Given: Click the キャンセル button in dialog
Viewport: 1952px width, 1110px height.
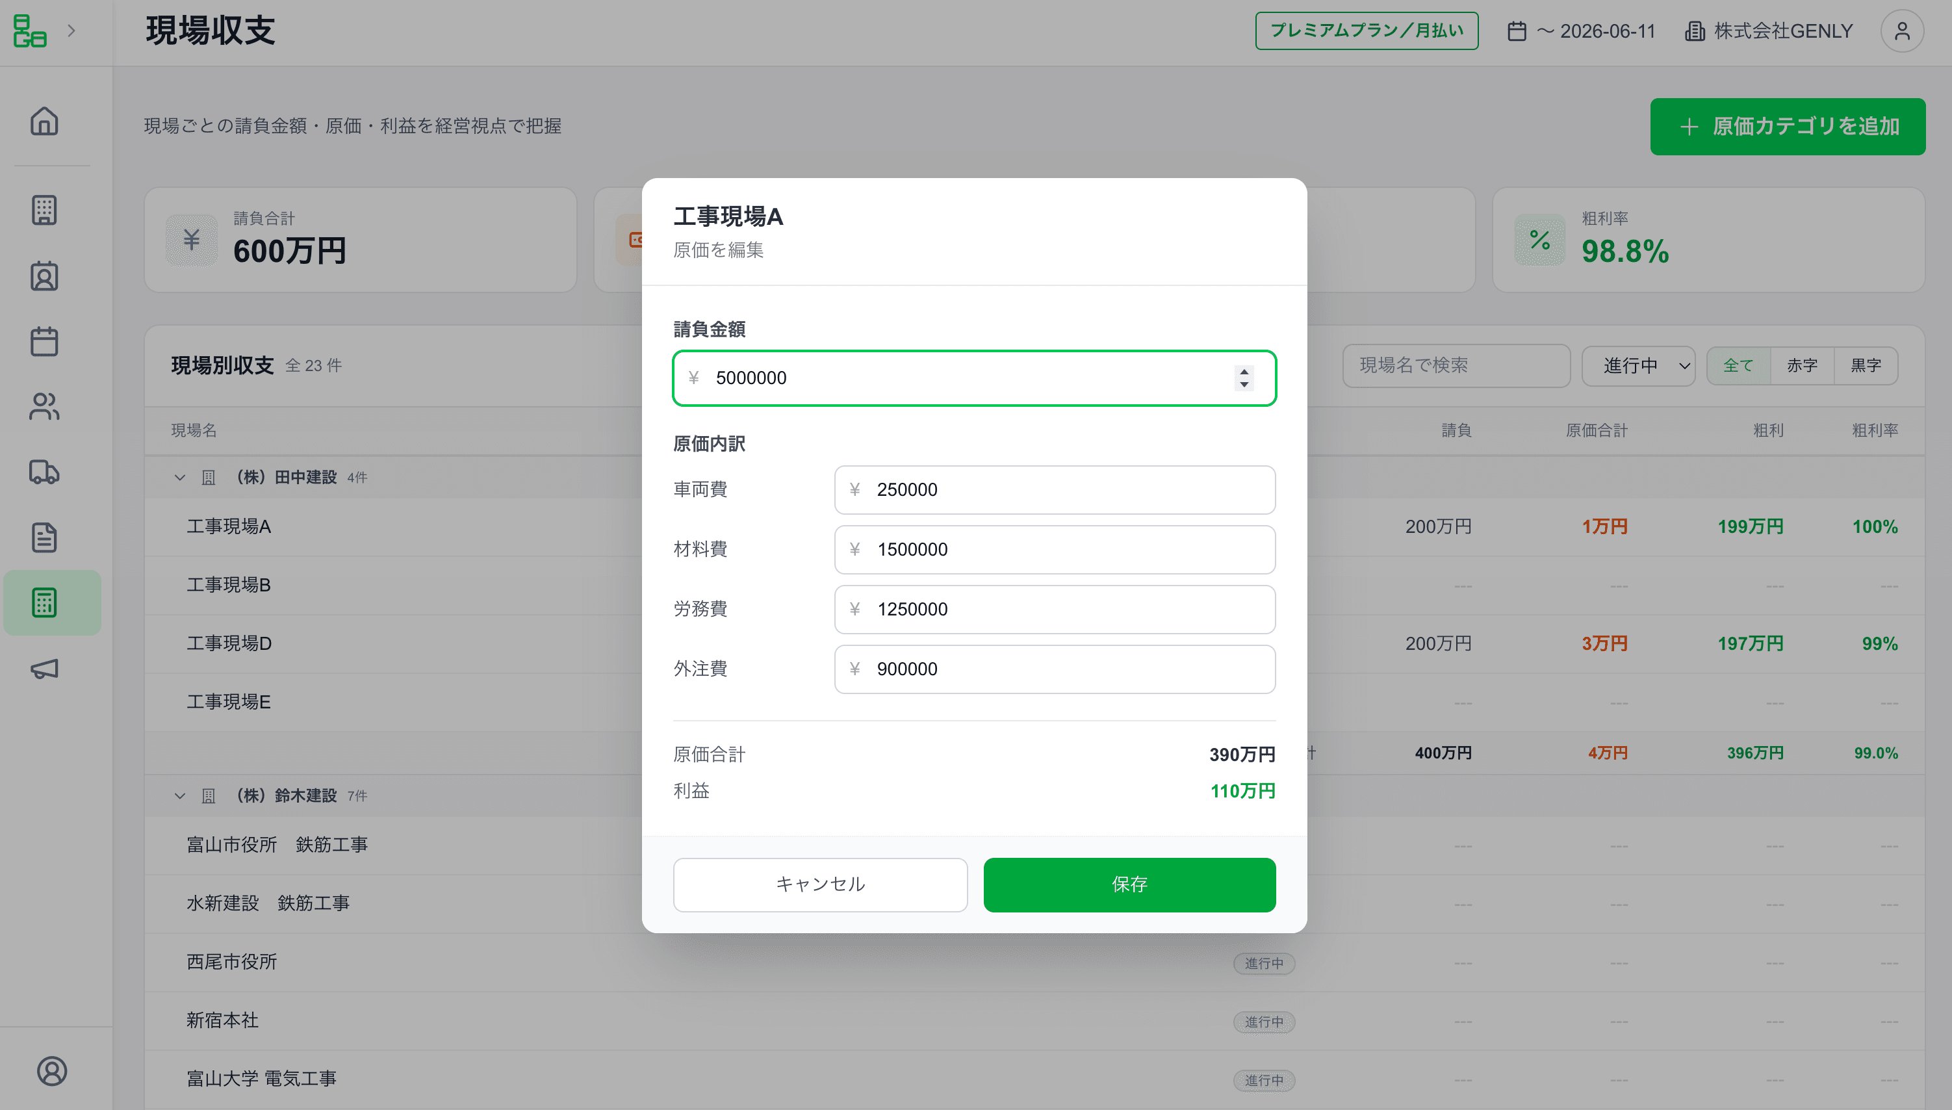Looking at the screenshot, I should pos(820,884).
